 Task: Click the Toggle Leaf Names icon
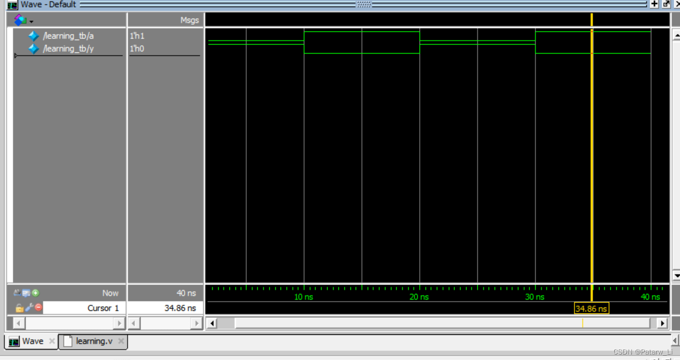coord(17,293)
